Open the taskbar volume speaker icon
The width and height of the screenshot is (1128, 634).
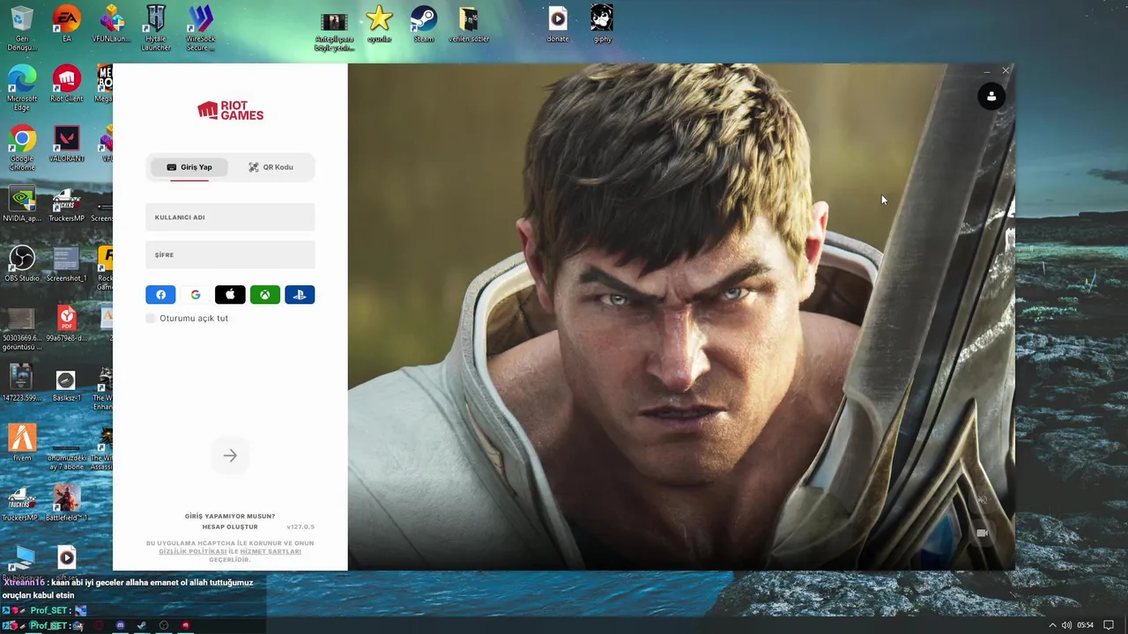(x=1067, y=625)
